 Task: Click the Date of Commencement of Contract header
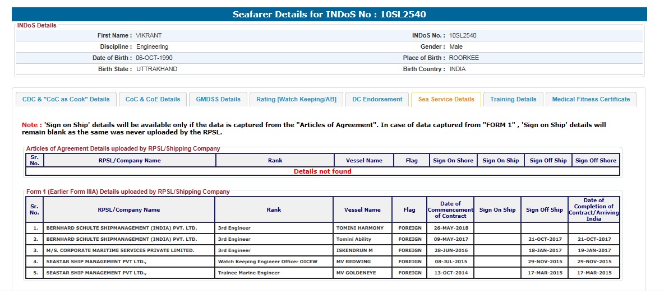pos(450,210)
